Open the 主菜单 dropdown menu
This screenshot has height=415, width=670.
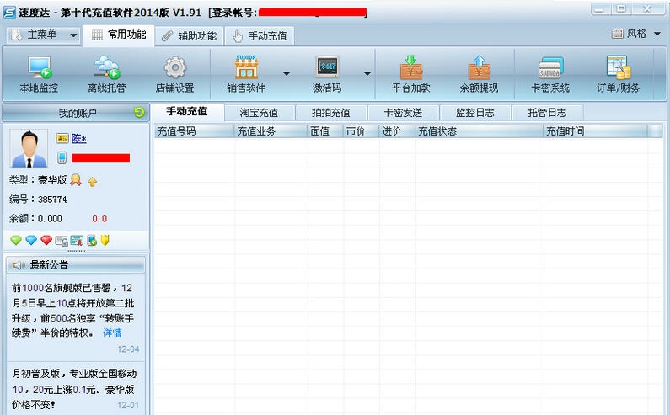44,35
